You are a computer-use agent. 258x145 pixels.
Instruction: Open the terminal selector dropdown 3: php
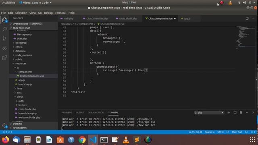[209, 113]
